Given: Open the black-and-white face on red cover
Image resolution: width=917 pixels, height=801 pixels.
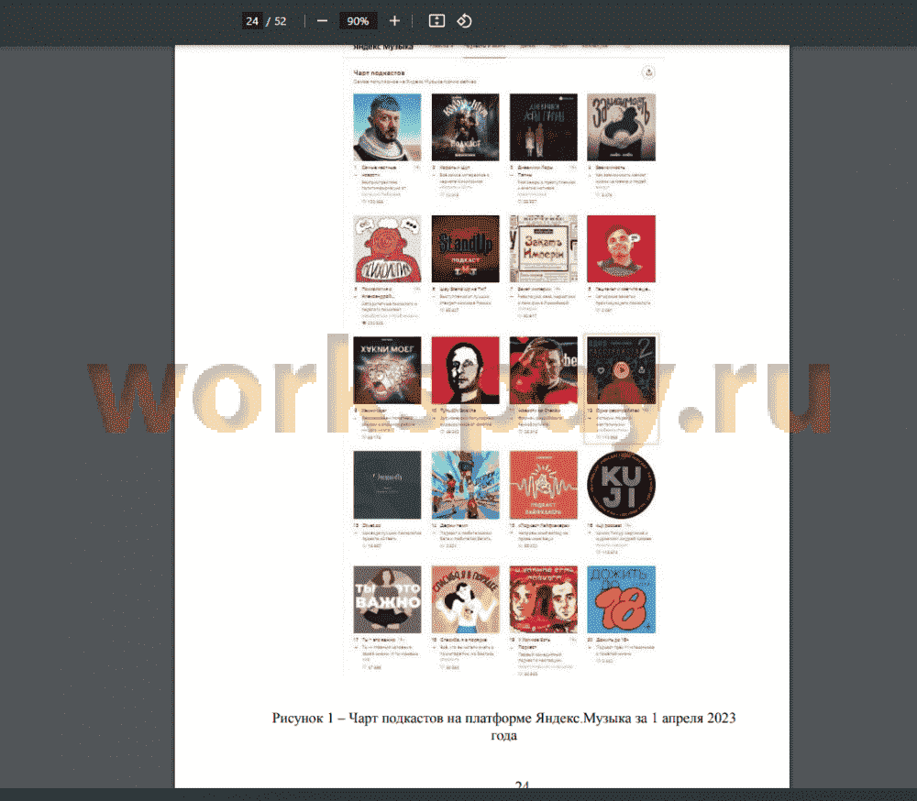Looking at the screenshot, I should point(466,370).
